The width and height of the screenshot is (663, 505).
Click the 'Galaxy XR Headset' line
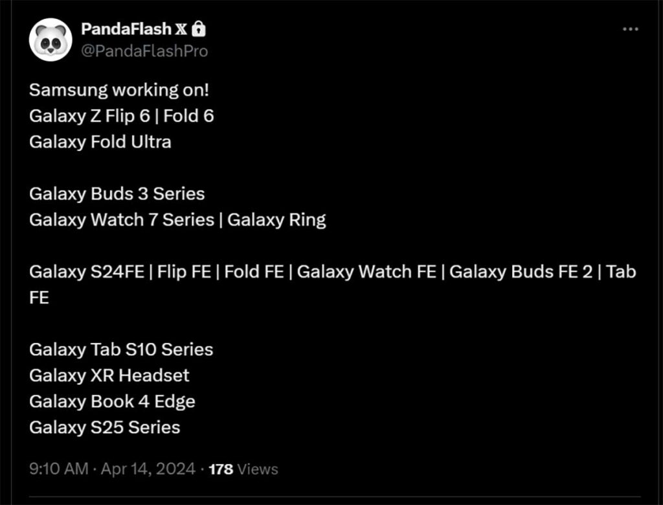click(x=109, y=375)
